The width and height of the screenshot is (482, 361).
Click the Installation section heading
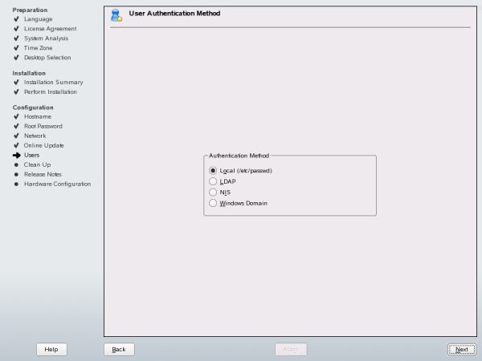(29, 73)
